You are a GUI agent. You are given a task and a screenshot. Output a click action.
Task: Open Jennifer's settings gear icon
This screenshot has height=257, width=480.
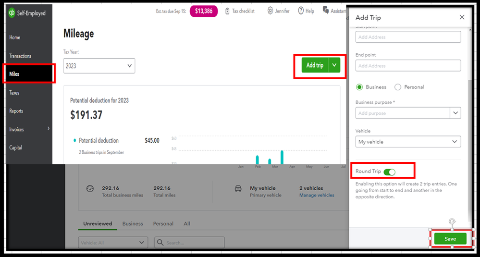270,11
